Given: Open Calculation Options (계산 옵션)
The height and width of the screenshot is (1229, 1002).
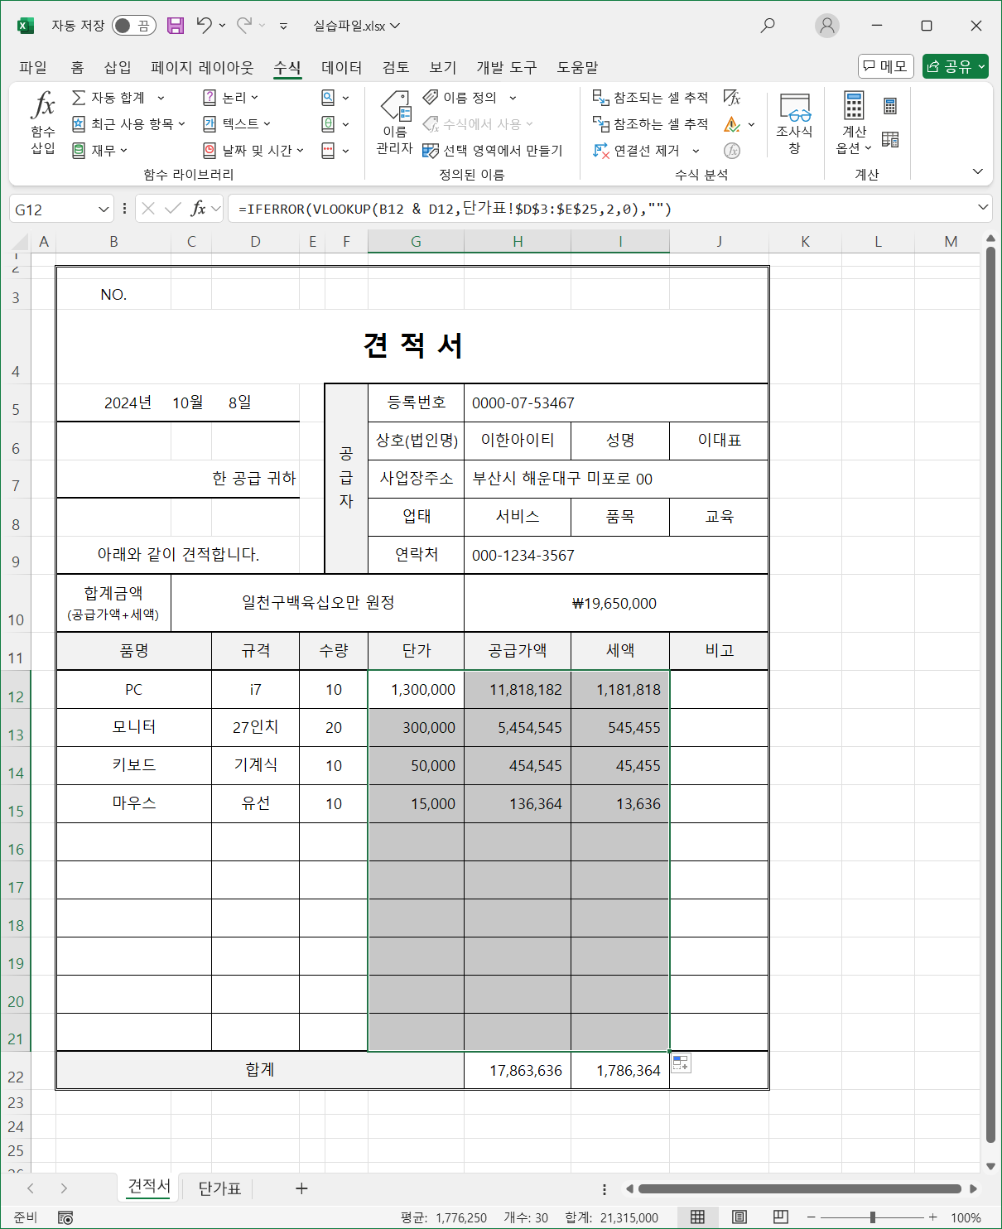Looking at the screenshot, I should (854, 123).
